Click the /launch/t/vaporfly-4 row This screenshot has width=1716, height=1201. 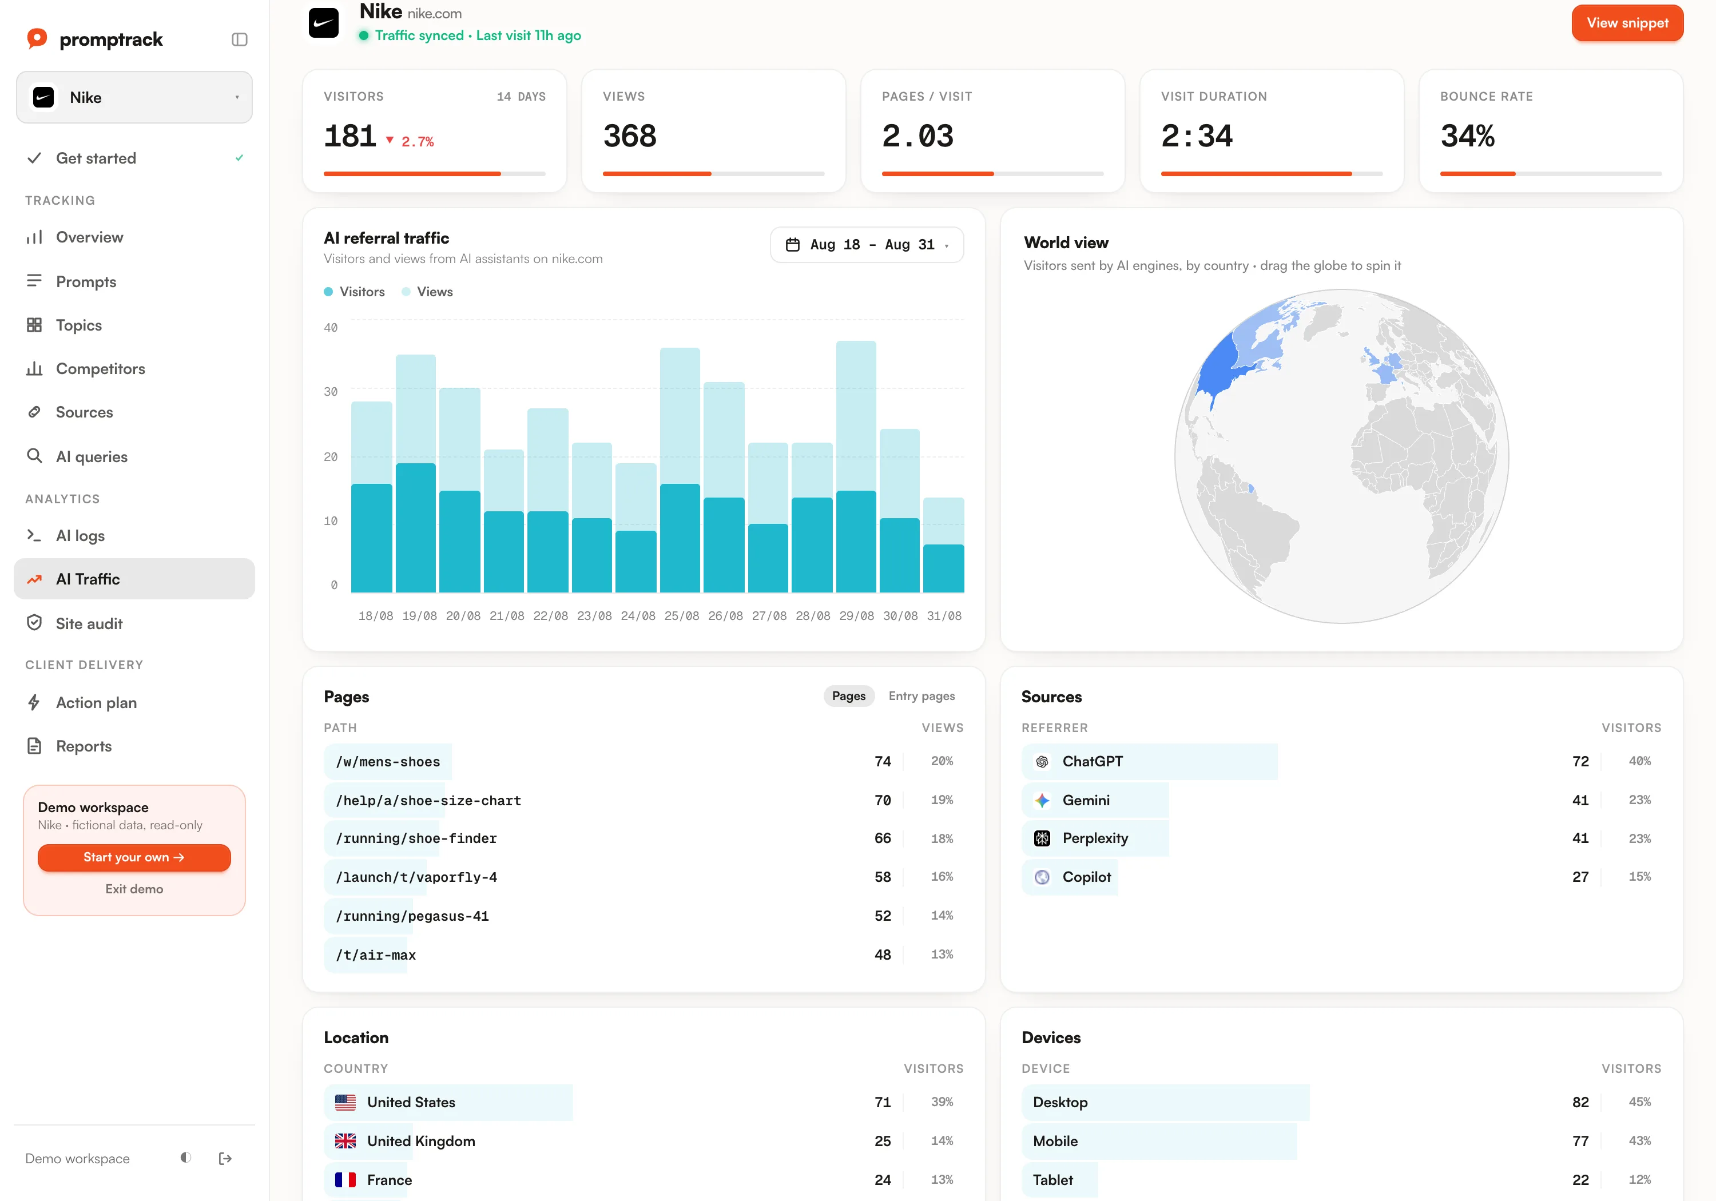[x=643, y=877]
